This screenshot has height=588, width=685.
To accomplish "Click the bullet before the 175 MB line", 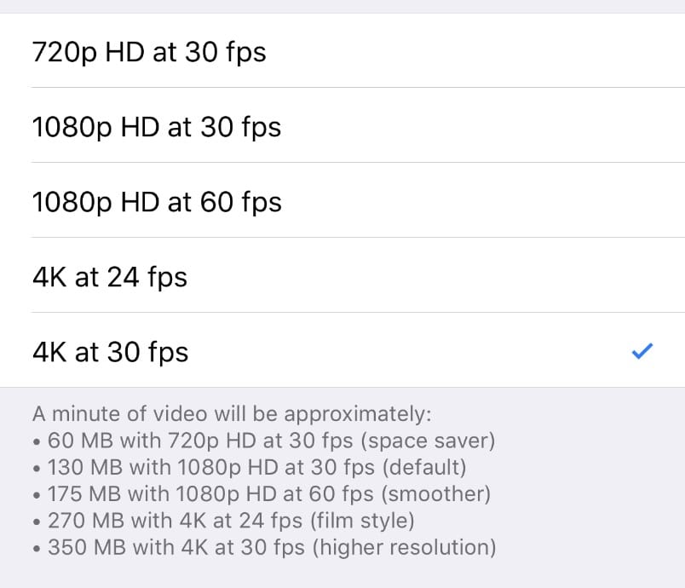I will [x=37, y=494].
